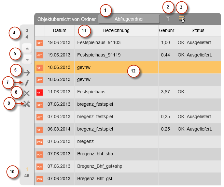Click the orange list options icon
The image size is (224, 187).
click(x=181, y=19)
